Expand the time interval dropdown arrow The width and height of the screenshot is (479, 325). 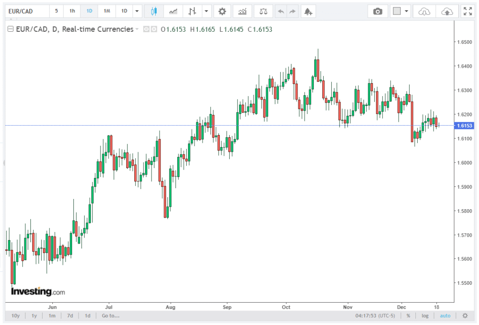click(x=137, y=11)
